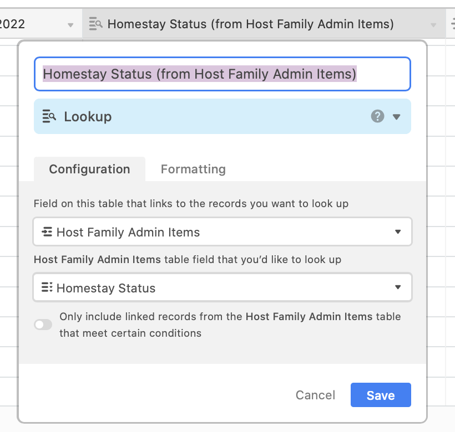
Task: Switch to the Formatting tab
Action: (193, 169)
